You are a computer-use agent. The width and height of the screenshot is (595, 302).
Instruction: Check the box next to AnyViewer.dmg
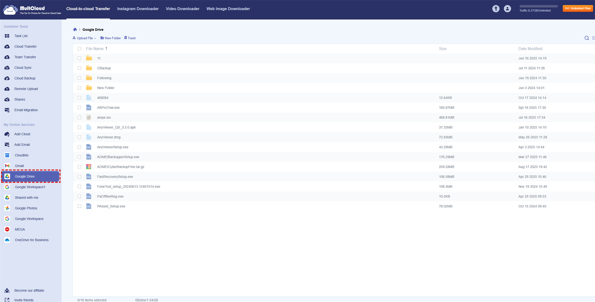[x=79, y=137]
